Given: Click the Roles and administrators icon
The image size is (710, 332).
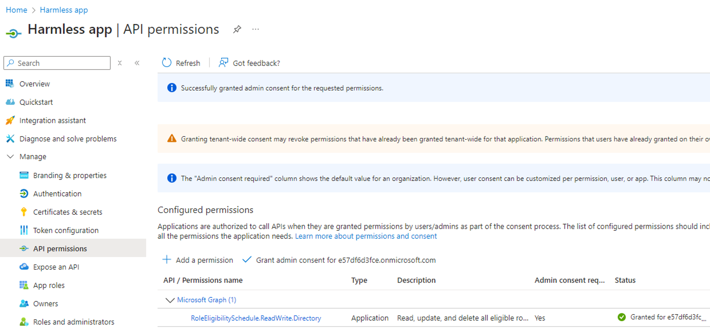Looking at the screenshot, I should point(24,322).
